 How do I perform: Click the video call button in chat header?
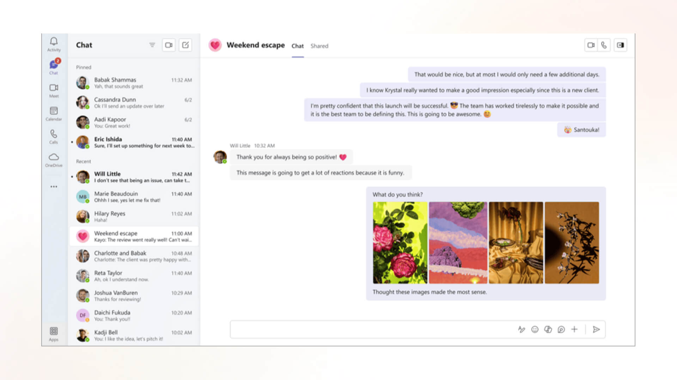point(591,45)
